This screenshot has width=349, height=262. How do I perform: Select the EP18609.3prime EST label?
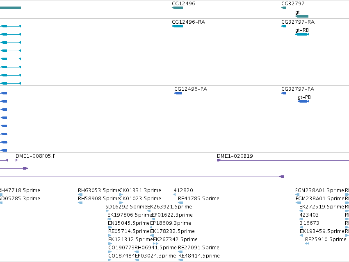[171, 223]
